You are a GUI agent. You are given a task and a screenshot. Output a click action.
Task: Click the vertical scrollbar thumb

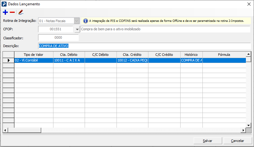pyautogui.click(x=248, y=59)
